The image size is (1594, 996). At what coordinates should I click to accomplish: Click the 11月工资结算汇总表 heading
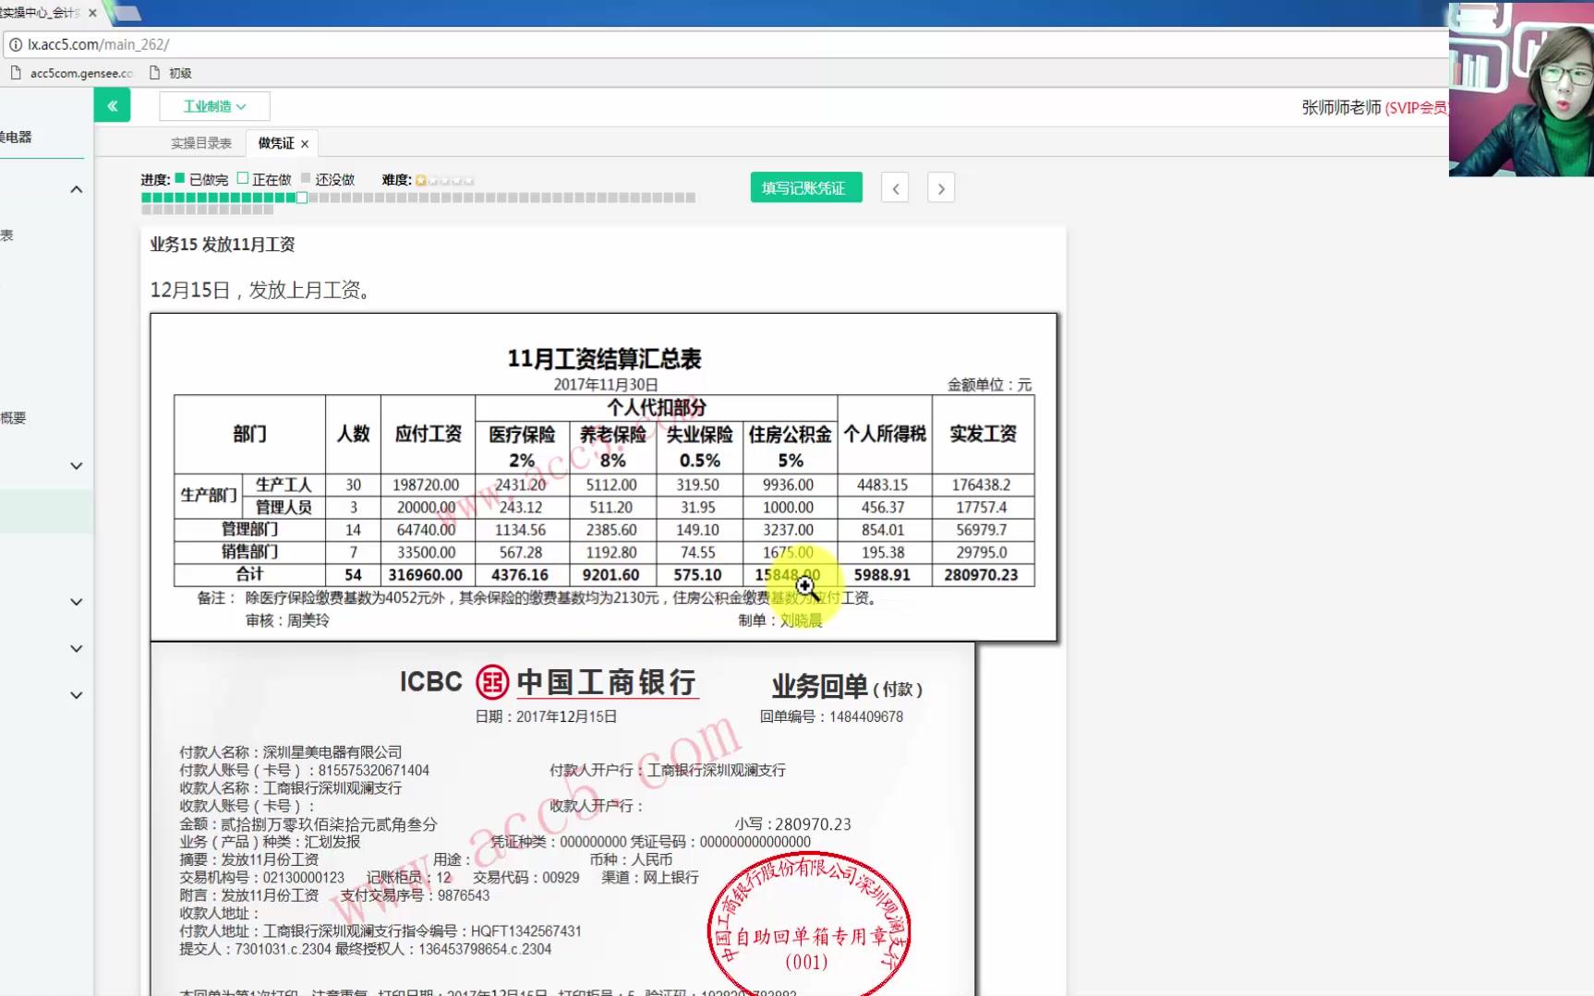tap(604, 358)
